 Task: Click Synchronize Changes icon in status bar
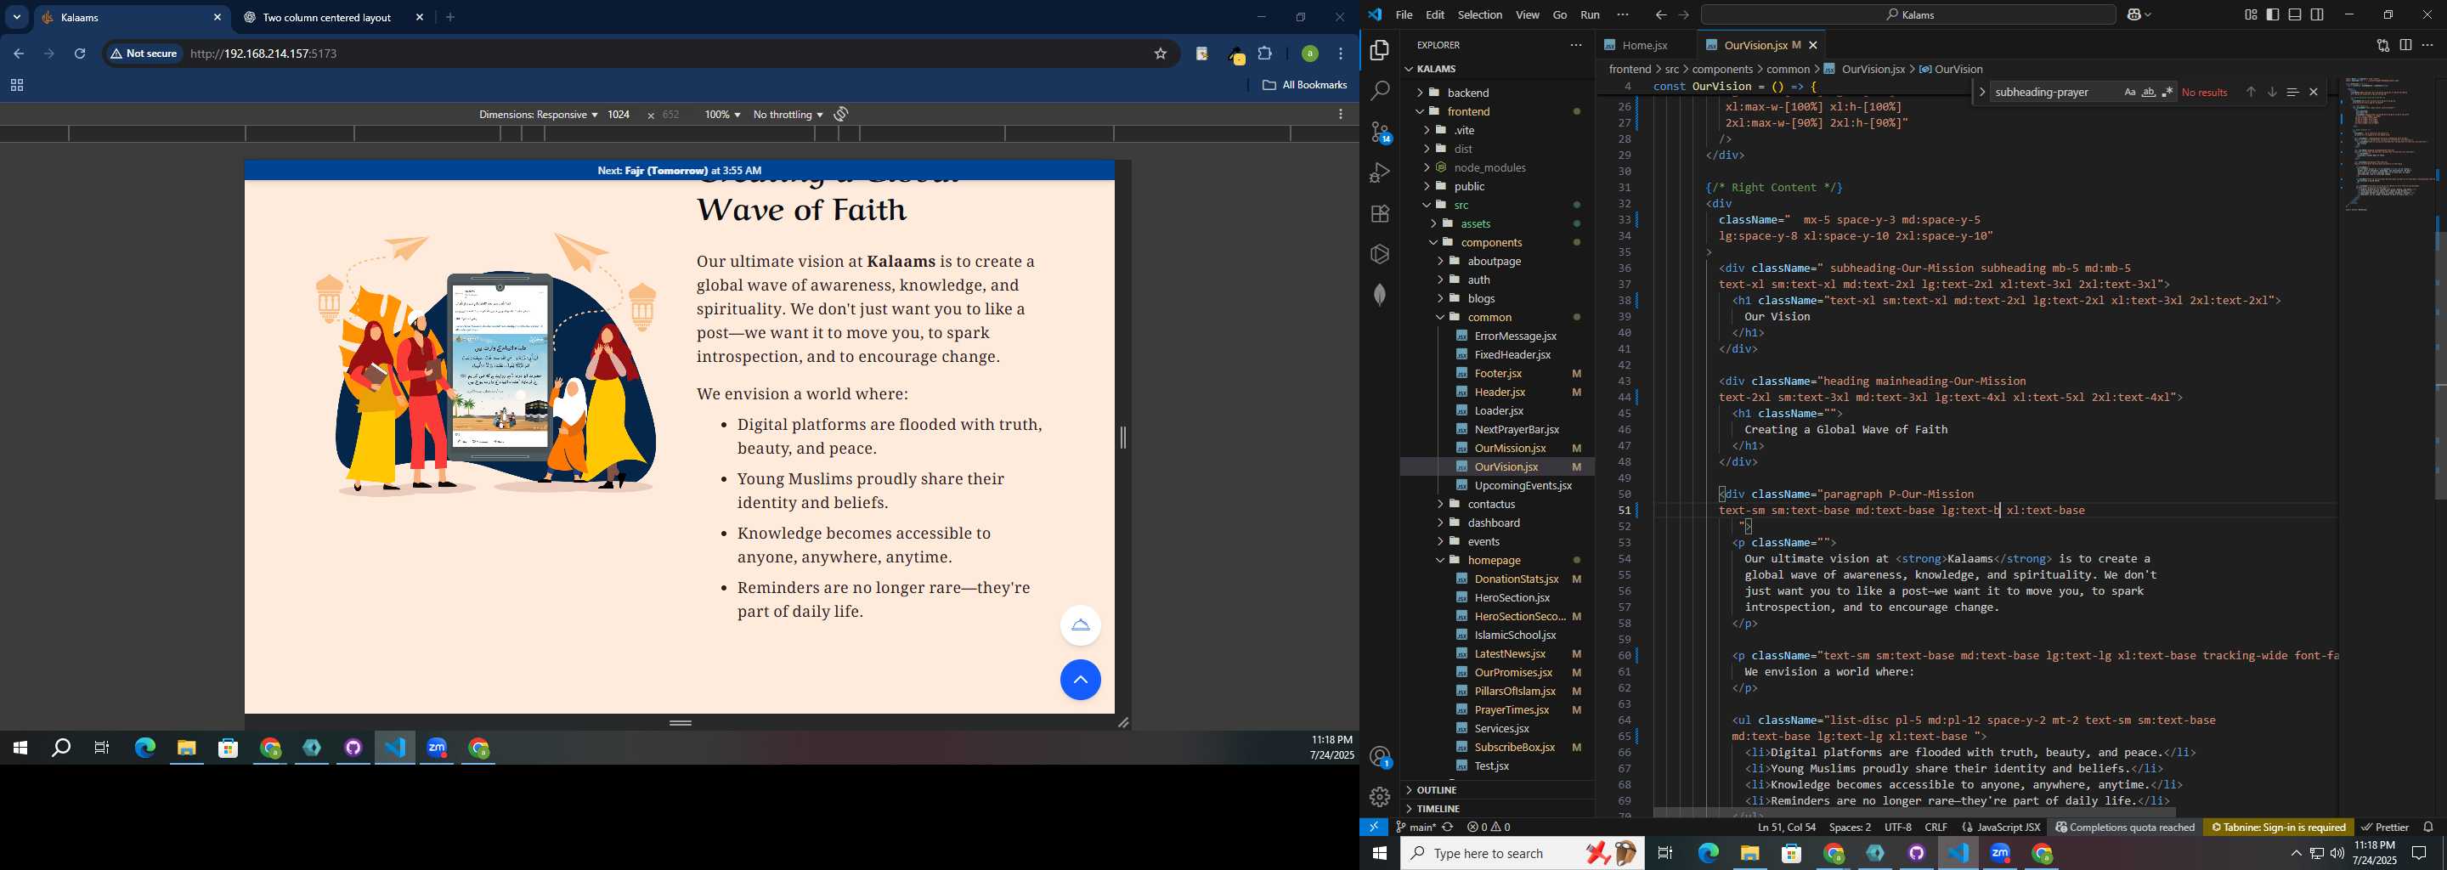pyautogui.click(x=1448, y=828)
